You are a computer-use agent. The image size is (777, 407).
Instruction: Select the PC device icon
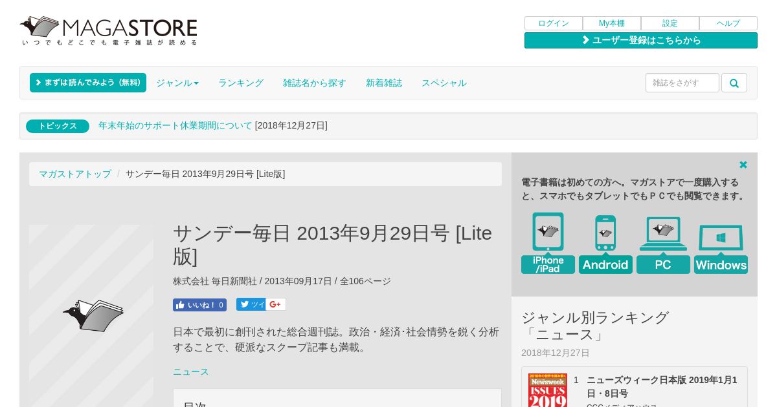(663, 245)
